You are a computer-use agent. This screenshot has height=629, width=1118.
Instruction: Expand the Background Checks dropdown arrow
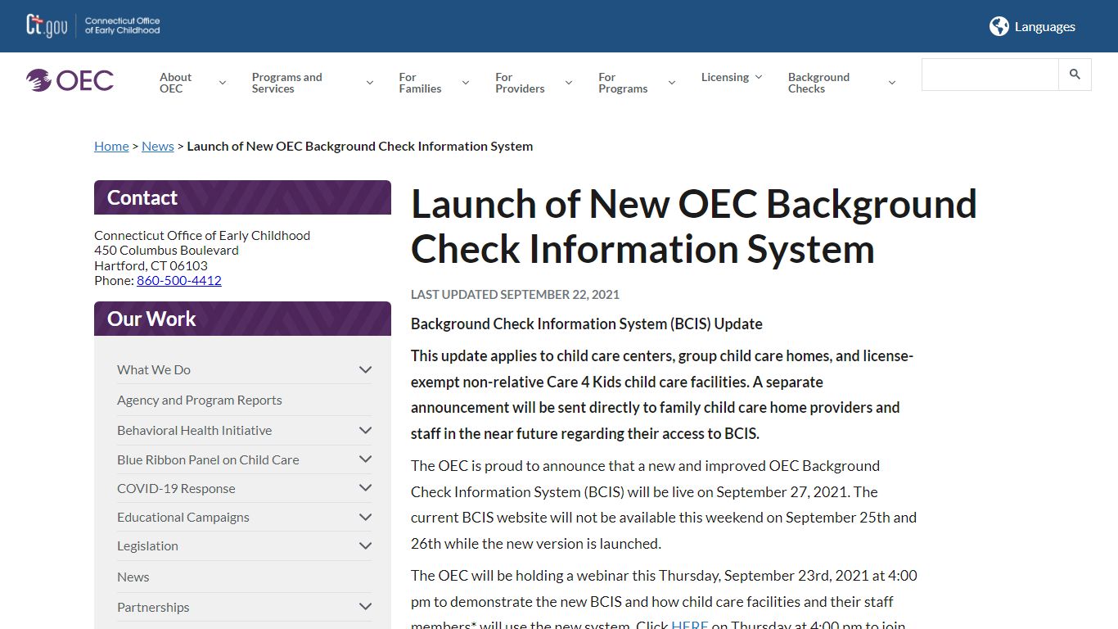pos(891,83)
